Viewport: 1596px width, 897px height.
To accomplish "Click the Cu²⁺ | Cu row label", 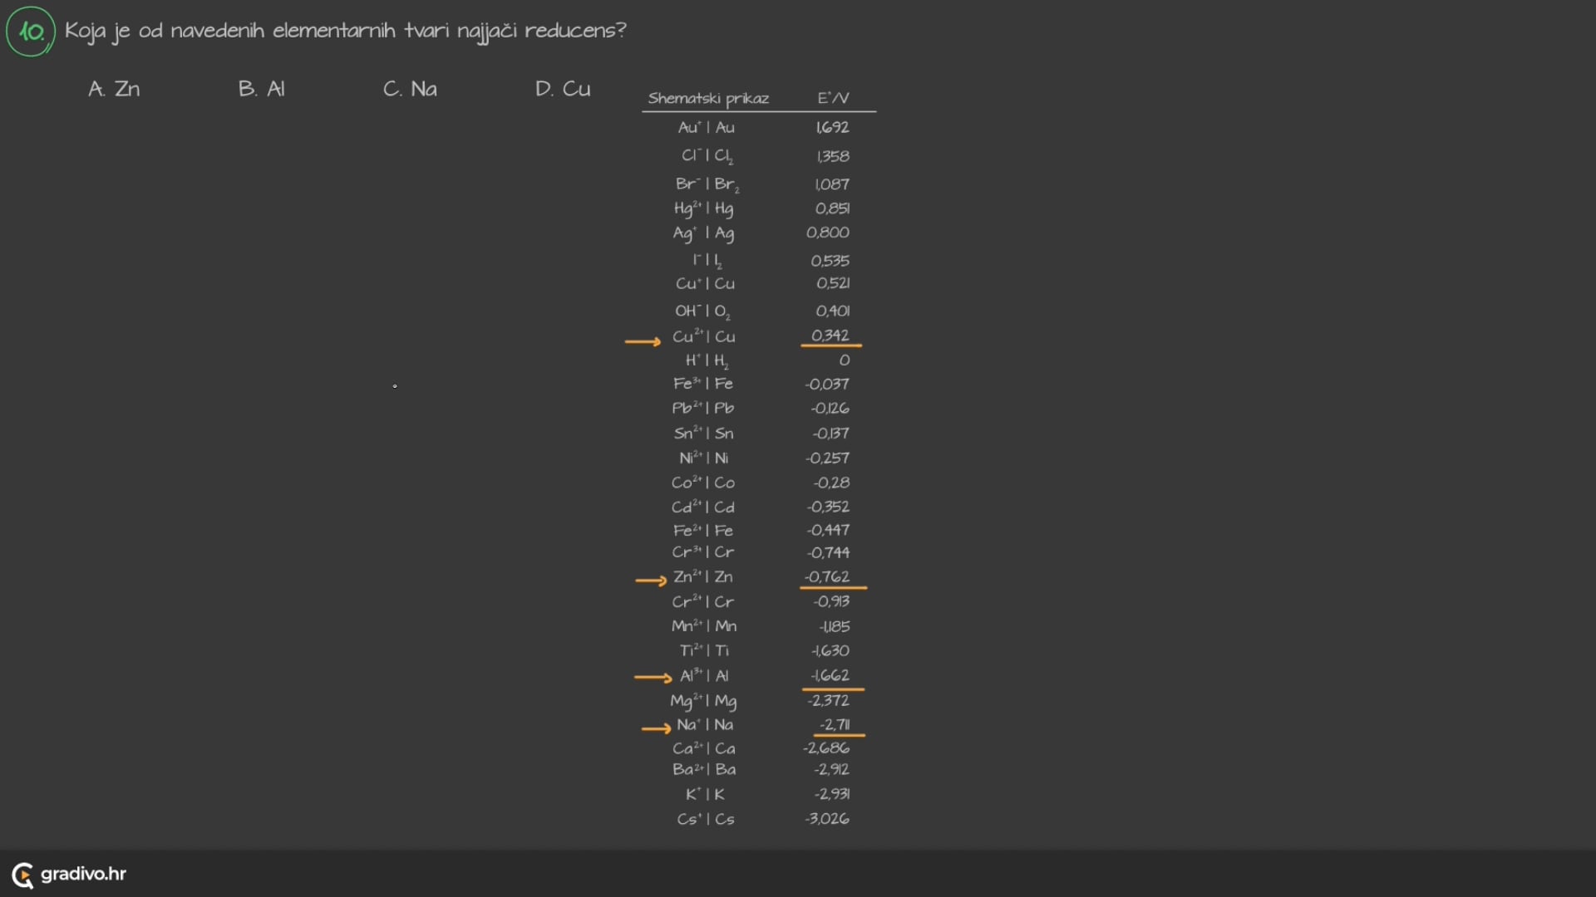I will (x=704, y=336).
